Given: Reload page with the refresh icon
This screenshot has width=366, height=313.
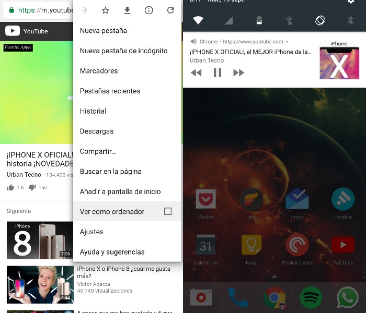Looking at the screenshot, I should pos(170,10).
